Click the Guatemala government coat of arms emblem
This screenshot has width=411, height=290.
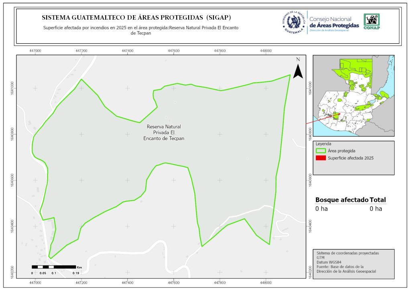(293, 22)
